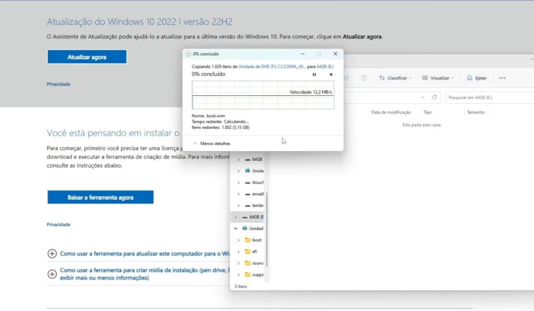Open 'Como usar a ferramenta para atualizar este computador' link
Viewport: 534px width, 311px height.
(144, 254)
